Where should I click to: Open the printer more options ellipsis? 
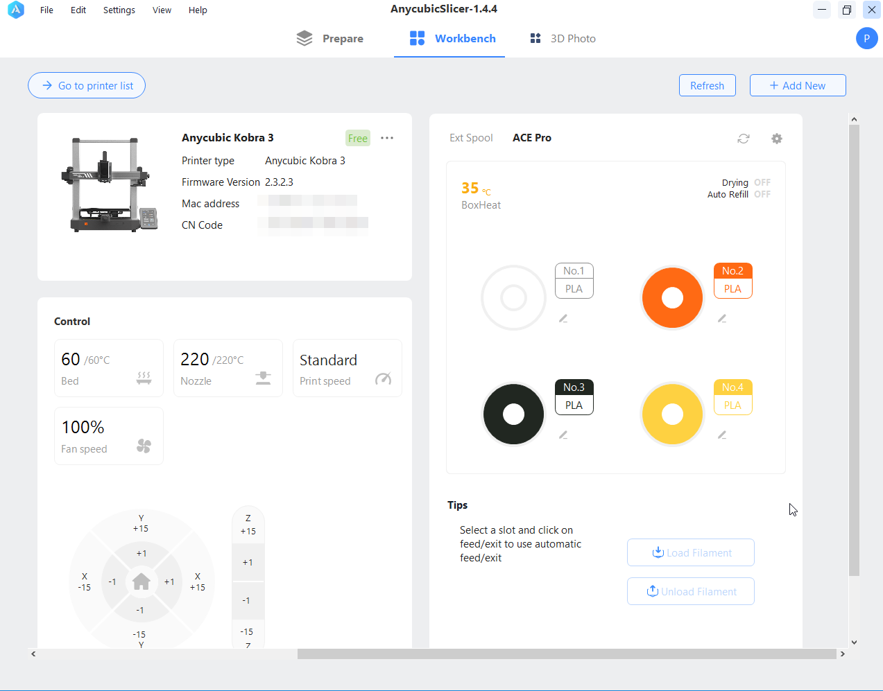pyautogui.click(x=387, y=138)
